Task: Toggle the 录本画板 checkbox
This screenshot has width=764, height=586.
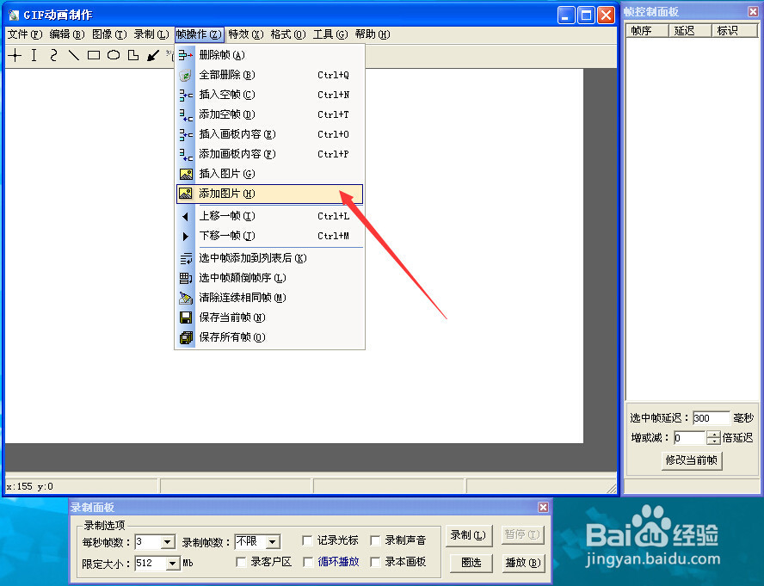Action: tap(375, 562)
